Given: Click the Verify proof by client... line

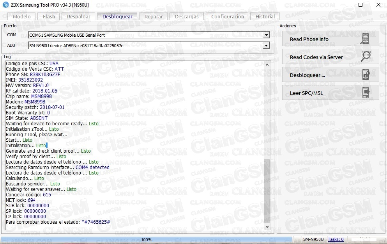Looking at the screenshot, I should tap(36, 157).
